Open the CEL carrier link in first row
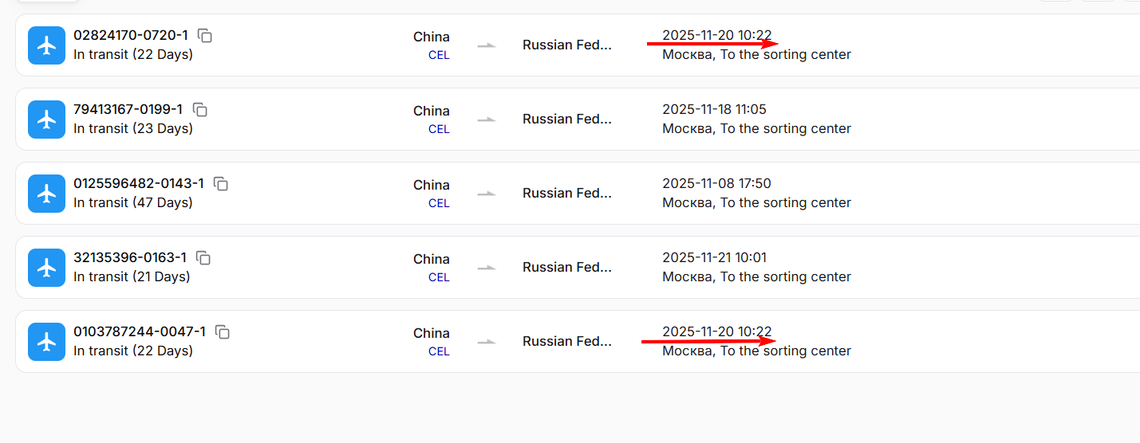This screenshot has width=1140, height=443. (x=439, y=56)
